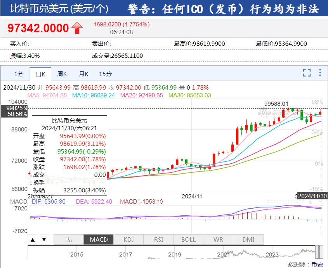Select the 周K weekly chart tab
This screenshot has height=268, width=328.
click(x=62, y=74)
